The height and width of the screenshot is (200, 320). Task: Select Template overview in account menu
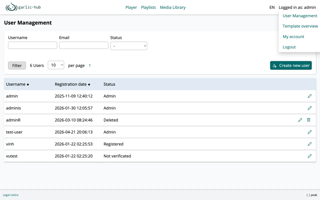click(x=300, y=26)
